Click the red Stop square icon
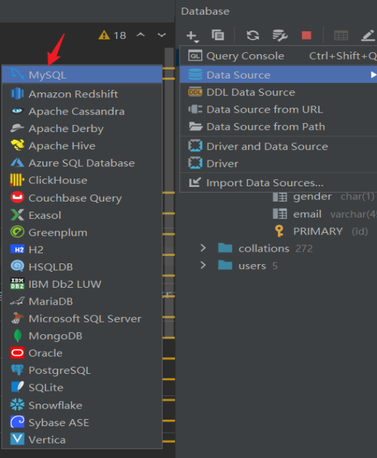The image size is (377, 458). pyautogui.click(x=306, y=35)
